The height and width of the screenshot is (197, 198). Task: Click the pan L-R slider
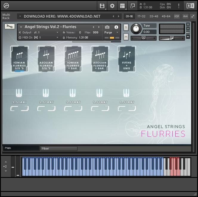pos(143,38)
